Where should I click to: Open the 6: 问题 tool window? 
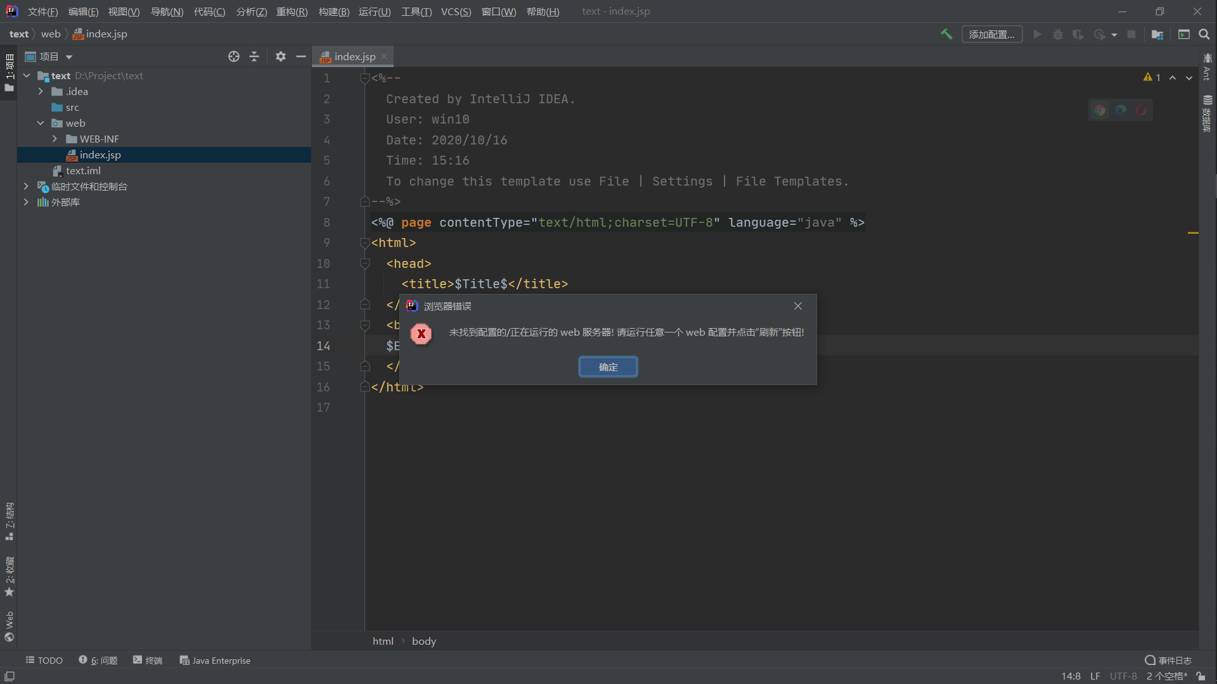point(98,660)
